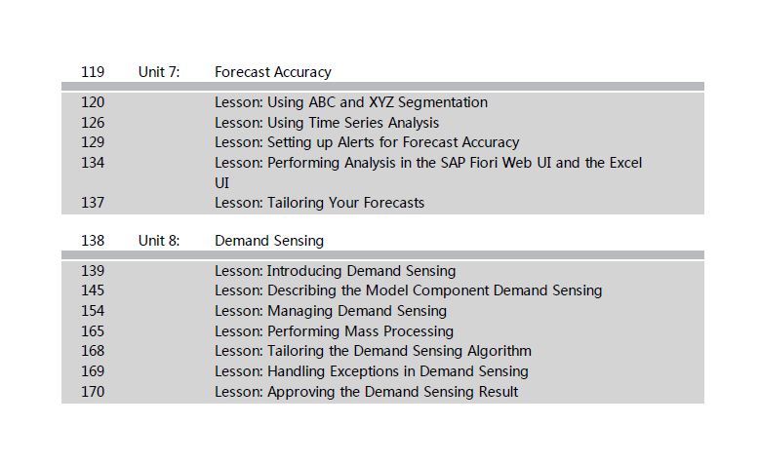Click page number 138
The width and height of the screenshot is (759, 464).
click(93, 241)
